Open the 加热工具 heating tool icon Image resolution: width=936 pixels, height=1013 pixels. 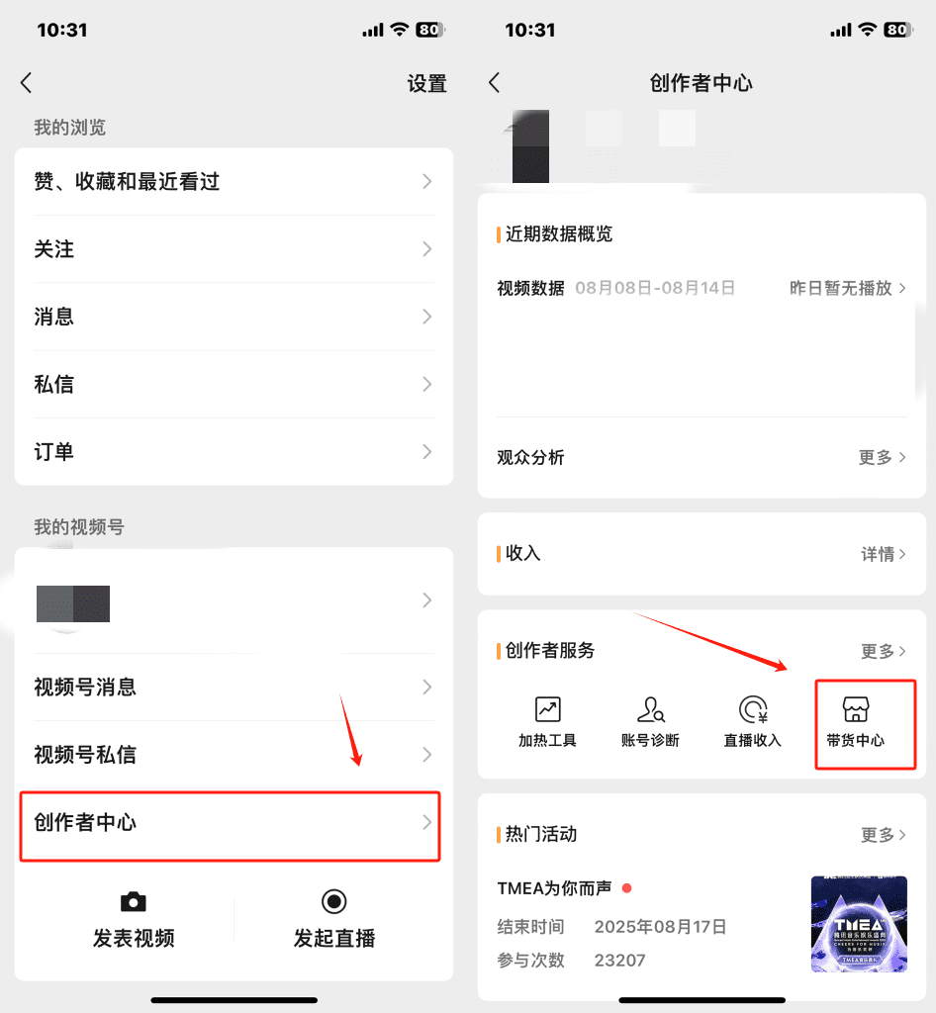(x=547, y=709)
